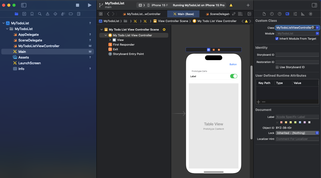Toggle the navigator sidebar button

tap(24, 5)
